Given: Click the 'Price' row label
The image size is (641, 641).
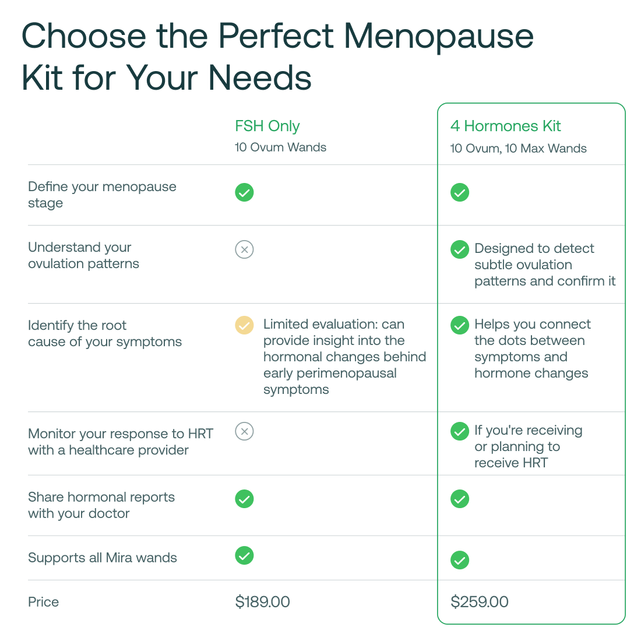Looking at the screenshot, I should coord(44,602).
